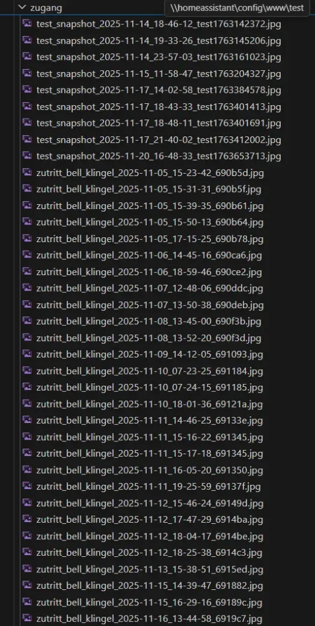This screenshot has height=626, width=315.
Task: Select file test_snapshot_2025-11-17_21-40-02_test1763412002.jpg
Action: tap(158, 140)
